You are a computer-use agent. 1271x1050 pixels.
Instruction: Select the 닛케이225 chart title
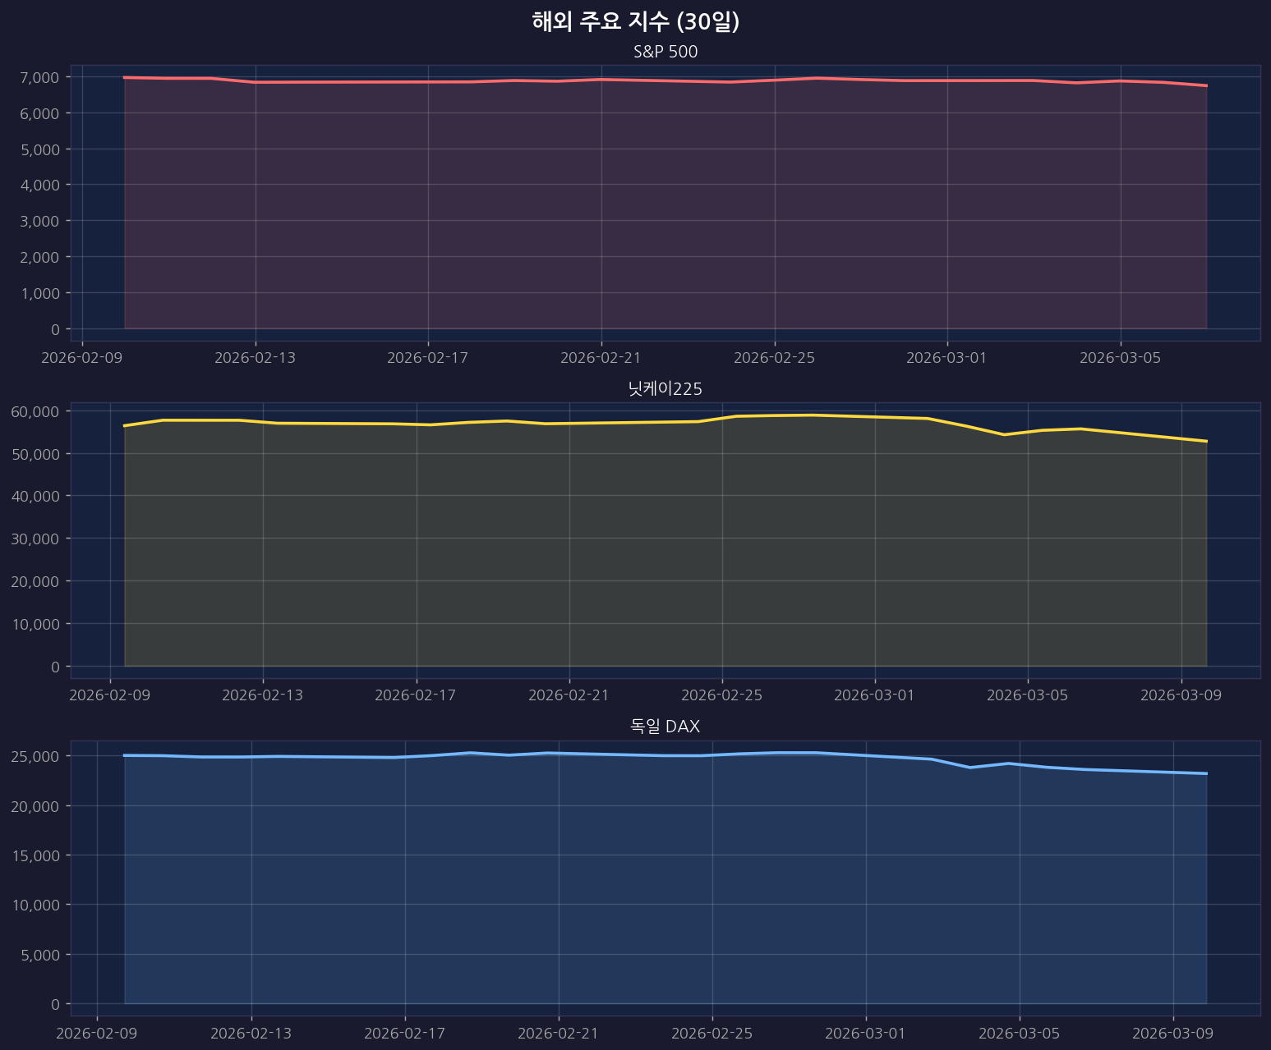click(x=665, y=389)
